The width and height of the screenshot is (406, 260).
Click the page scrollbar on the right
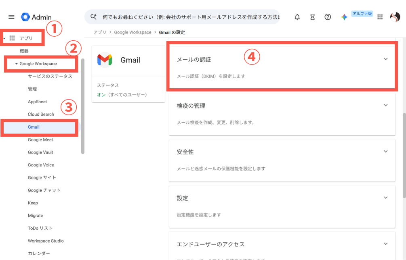click(404, 155)
